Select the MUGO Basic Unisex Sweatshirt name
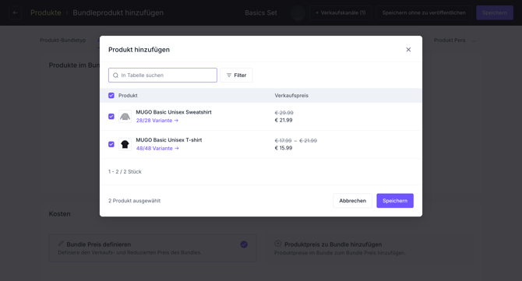This screenshot has width=522, height=281. pos(174,112)
